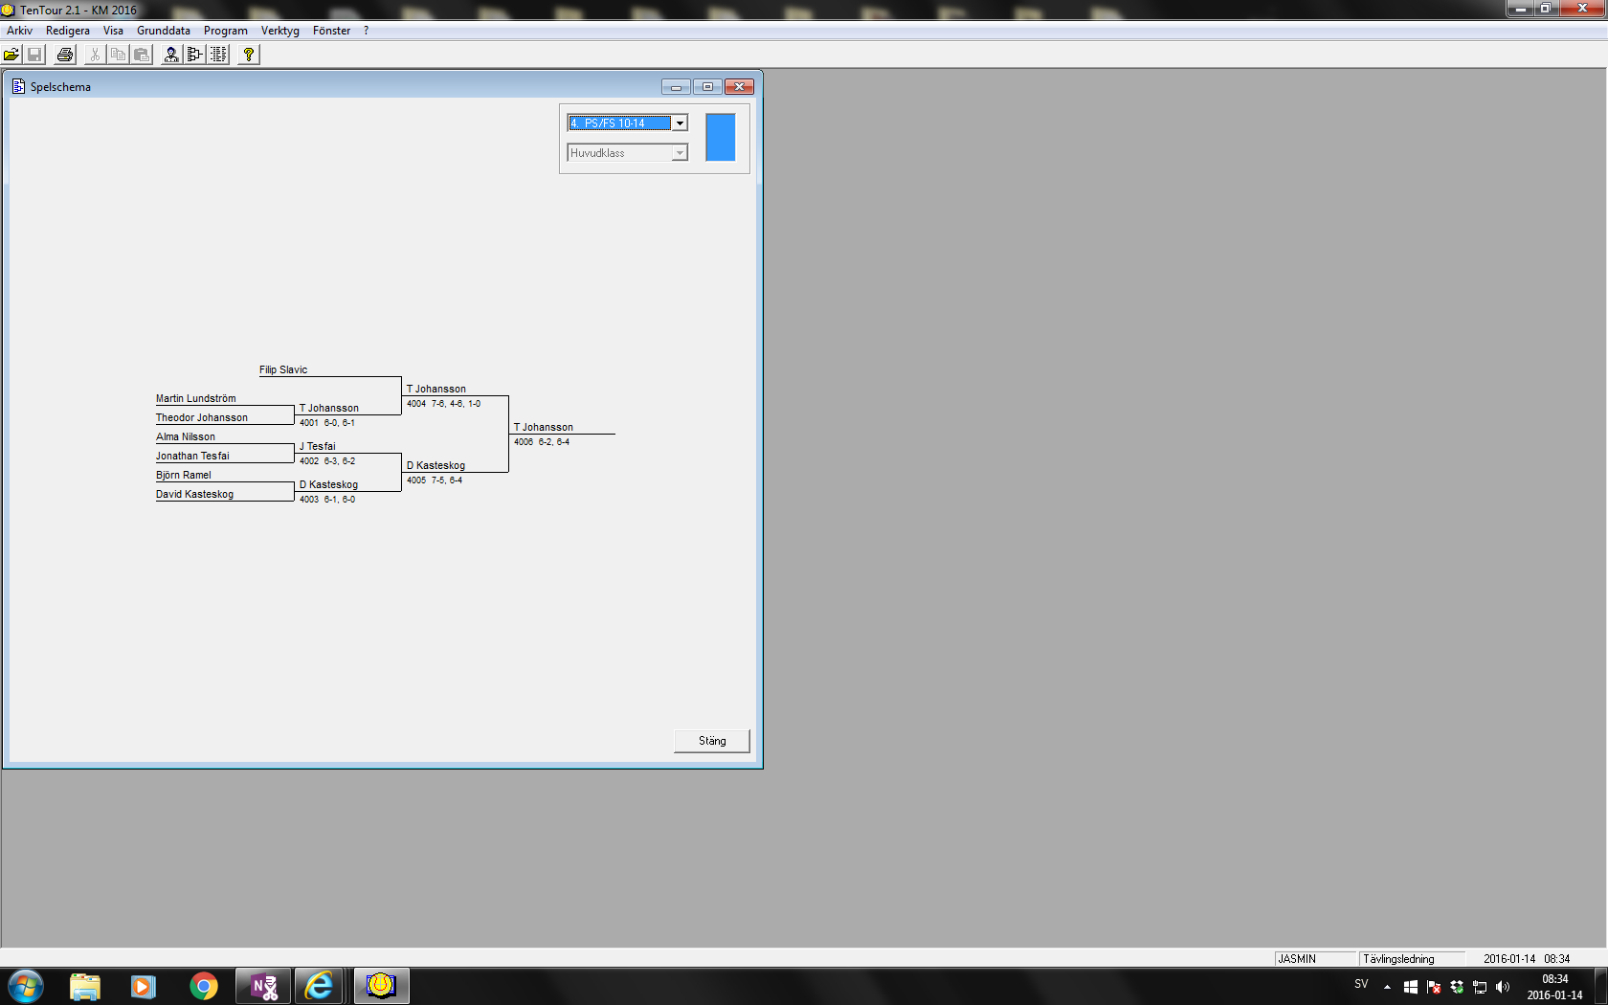Show hidden system tray icons
1608x1005 pixels.
tap(1387, 987)
